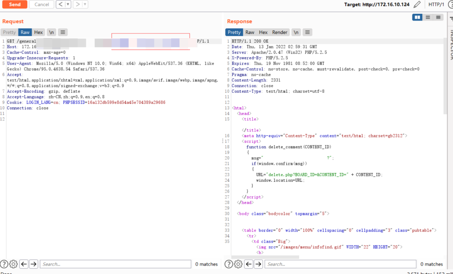This screenshot has width=453, height=274.
Task: Go to previous match in Request search
Action: (24, 264)
